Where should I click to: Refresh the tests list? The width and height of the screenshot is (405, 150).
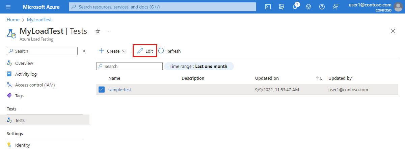169,51
